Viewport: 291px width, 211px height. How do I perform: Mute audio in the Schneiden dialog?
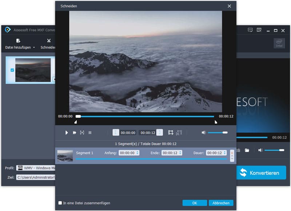204,132
